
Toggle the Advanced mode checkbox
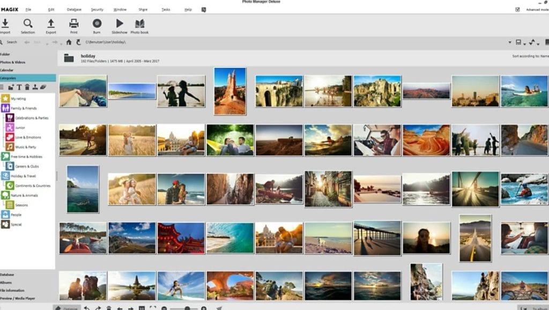pos(517,10)
